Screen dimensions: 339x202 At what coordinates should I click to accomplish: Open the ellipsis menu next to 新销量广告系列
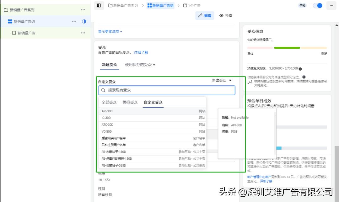pyautogui.click(x=83, y=10)
